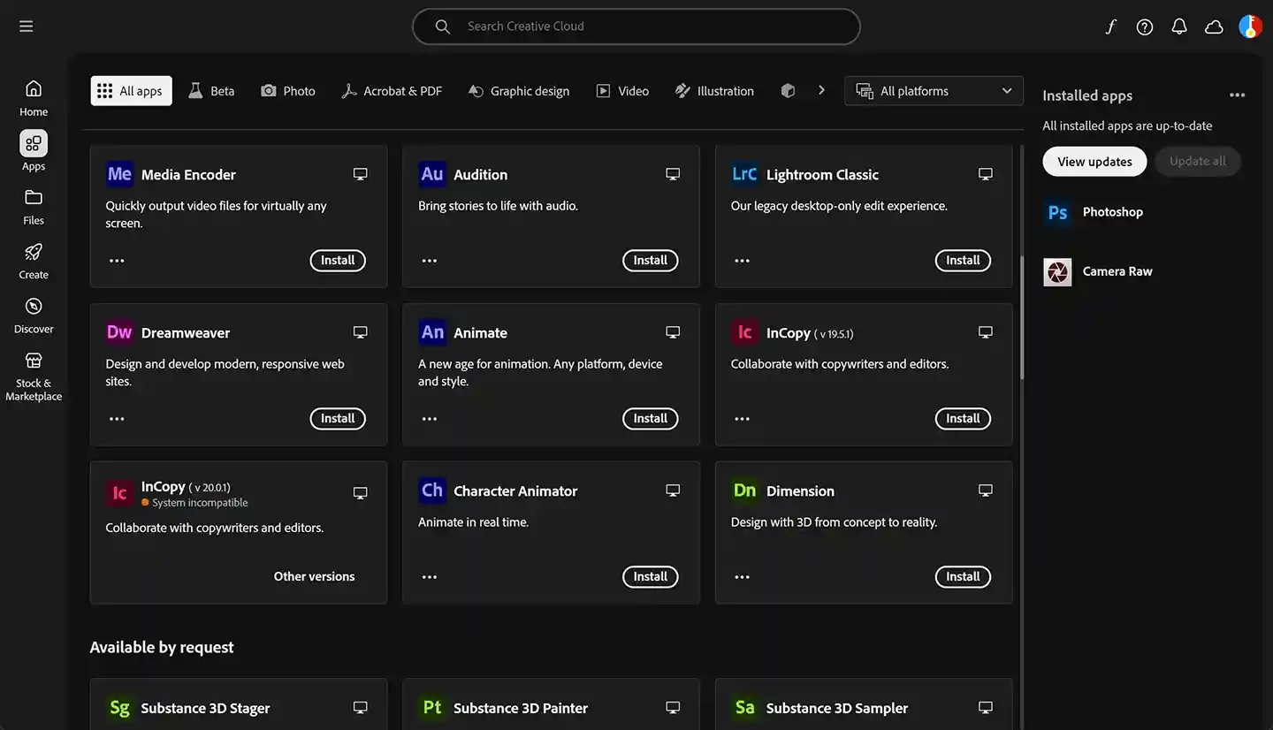1273x730 pixels.
Task: Open the fonts icon in header
Action: [x=1110, y=27]
